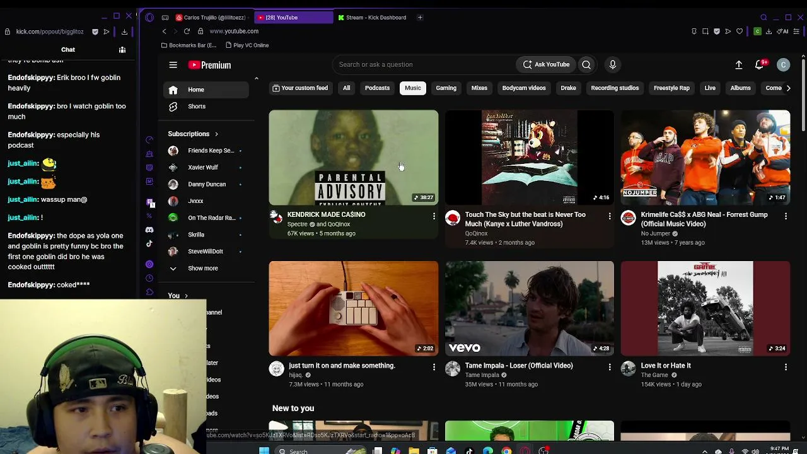Open the Xavier Wulf subscription
Image resolution: width=807 pixels, height=454 pixels.
pyautogui.click(x=206, y=167)
